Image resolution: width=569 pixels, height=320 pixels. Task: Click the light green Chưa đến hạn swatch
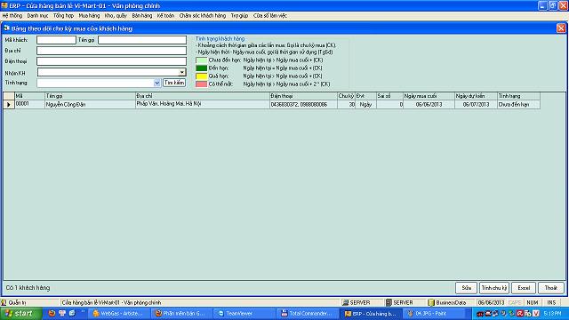[202, 60]
